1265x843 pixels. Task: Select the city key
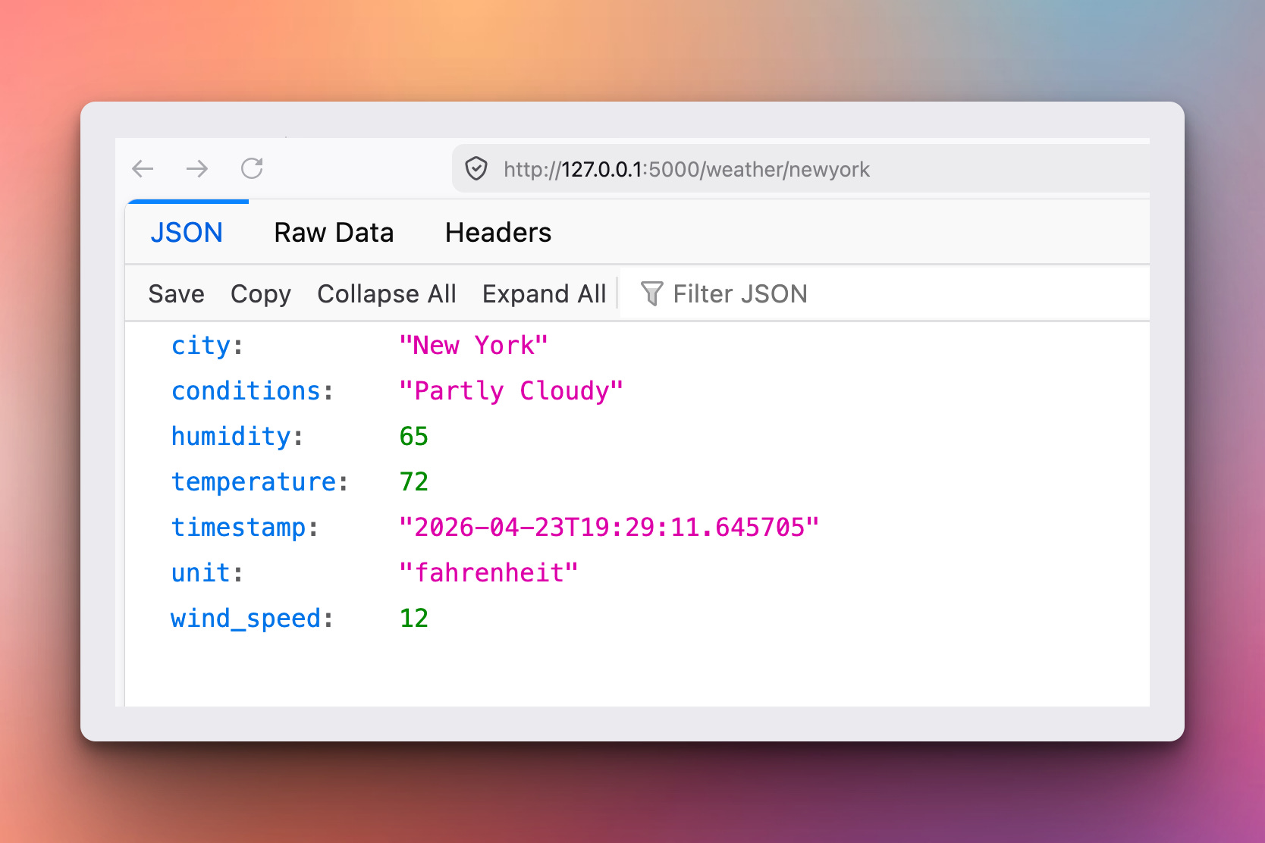(201, 346)
